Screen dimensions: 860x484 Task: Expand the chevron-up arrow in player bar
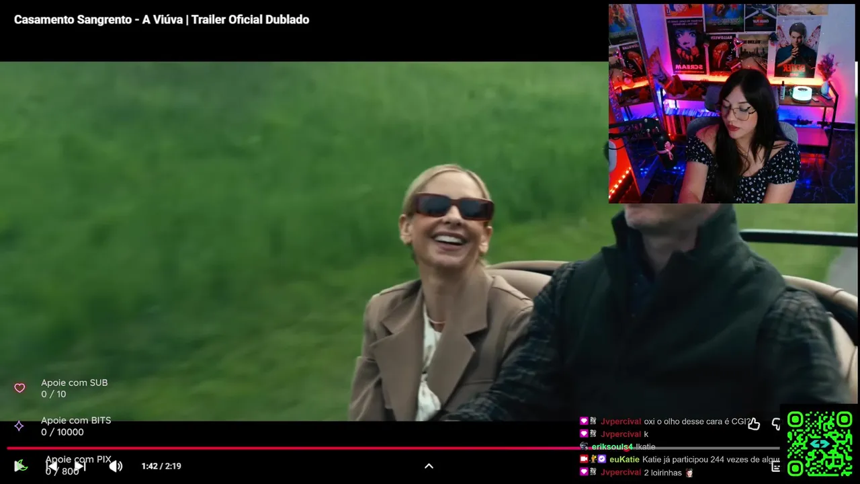[429, 466]
